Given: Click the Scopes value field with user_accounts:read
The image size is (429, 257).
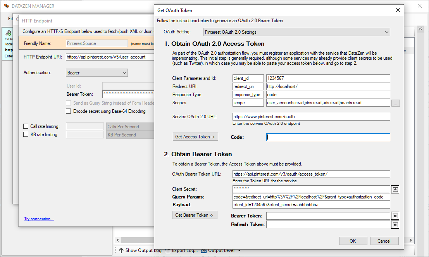Looking at the screenshot, I should point(328,103).
